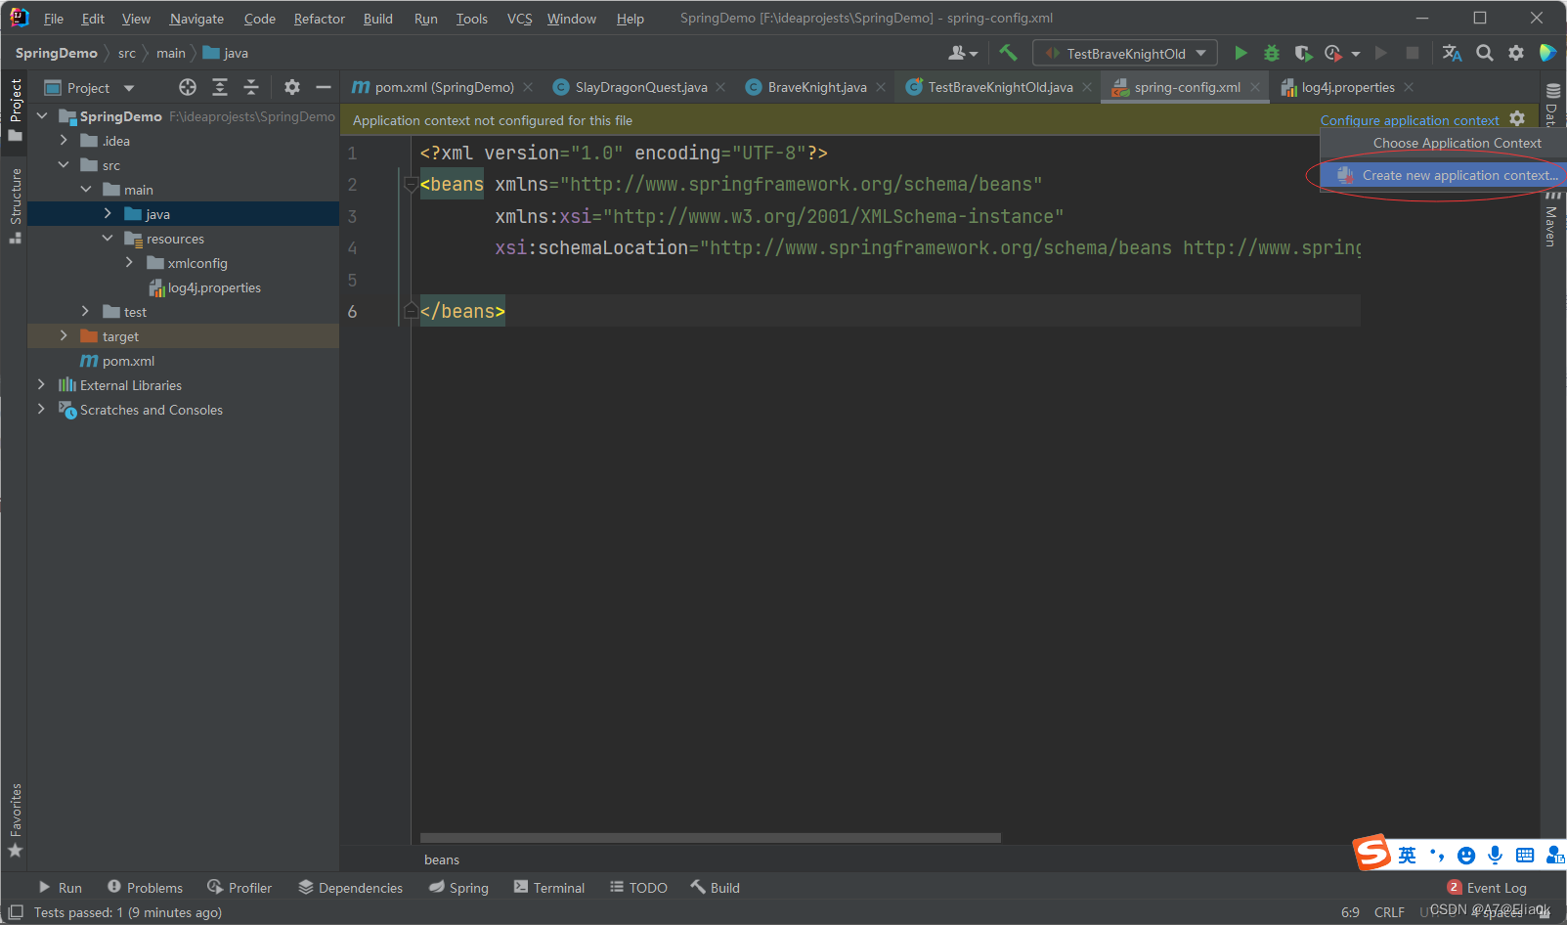Expand the java folder
1567x925 pixels.
108,213
